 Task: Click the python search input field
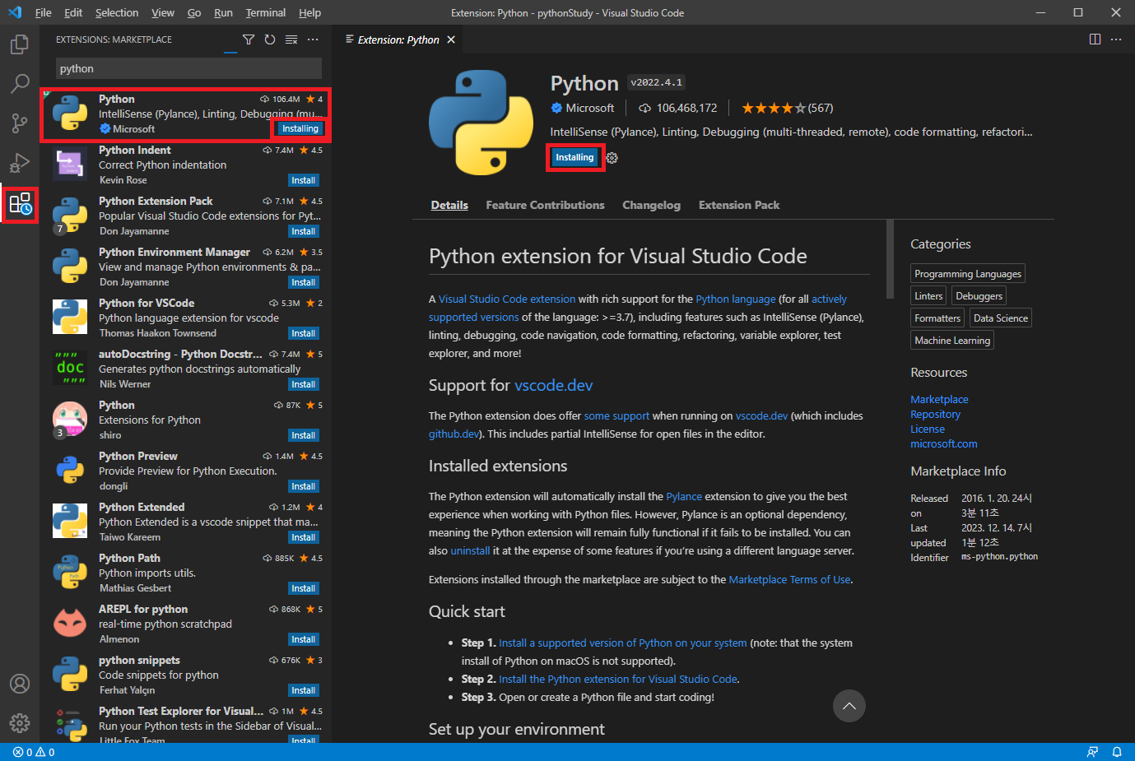coord(188,68)
